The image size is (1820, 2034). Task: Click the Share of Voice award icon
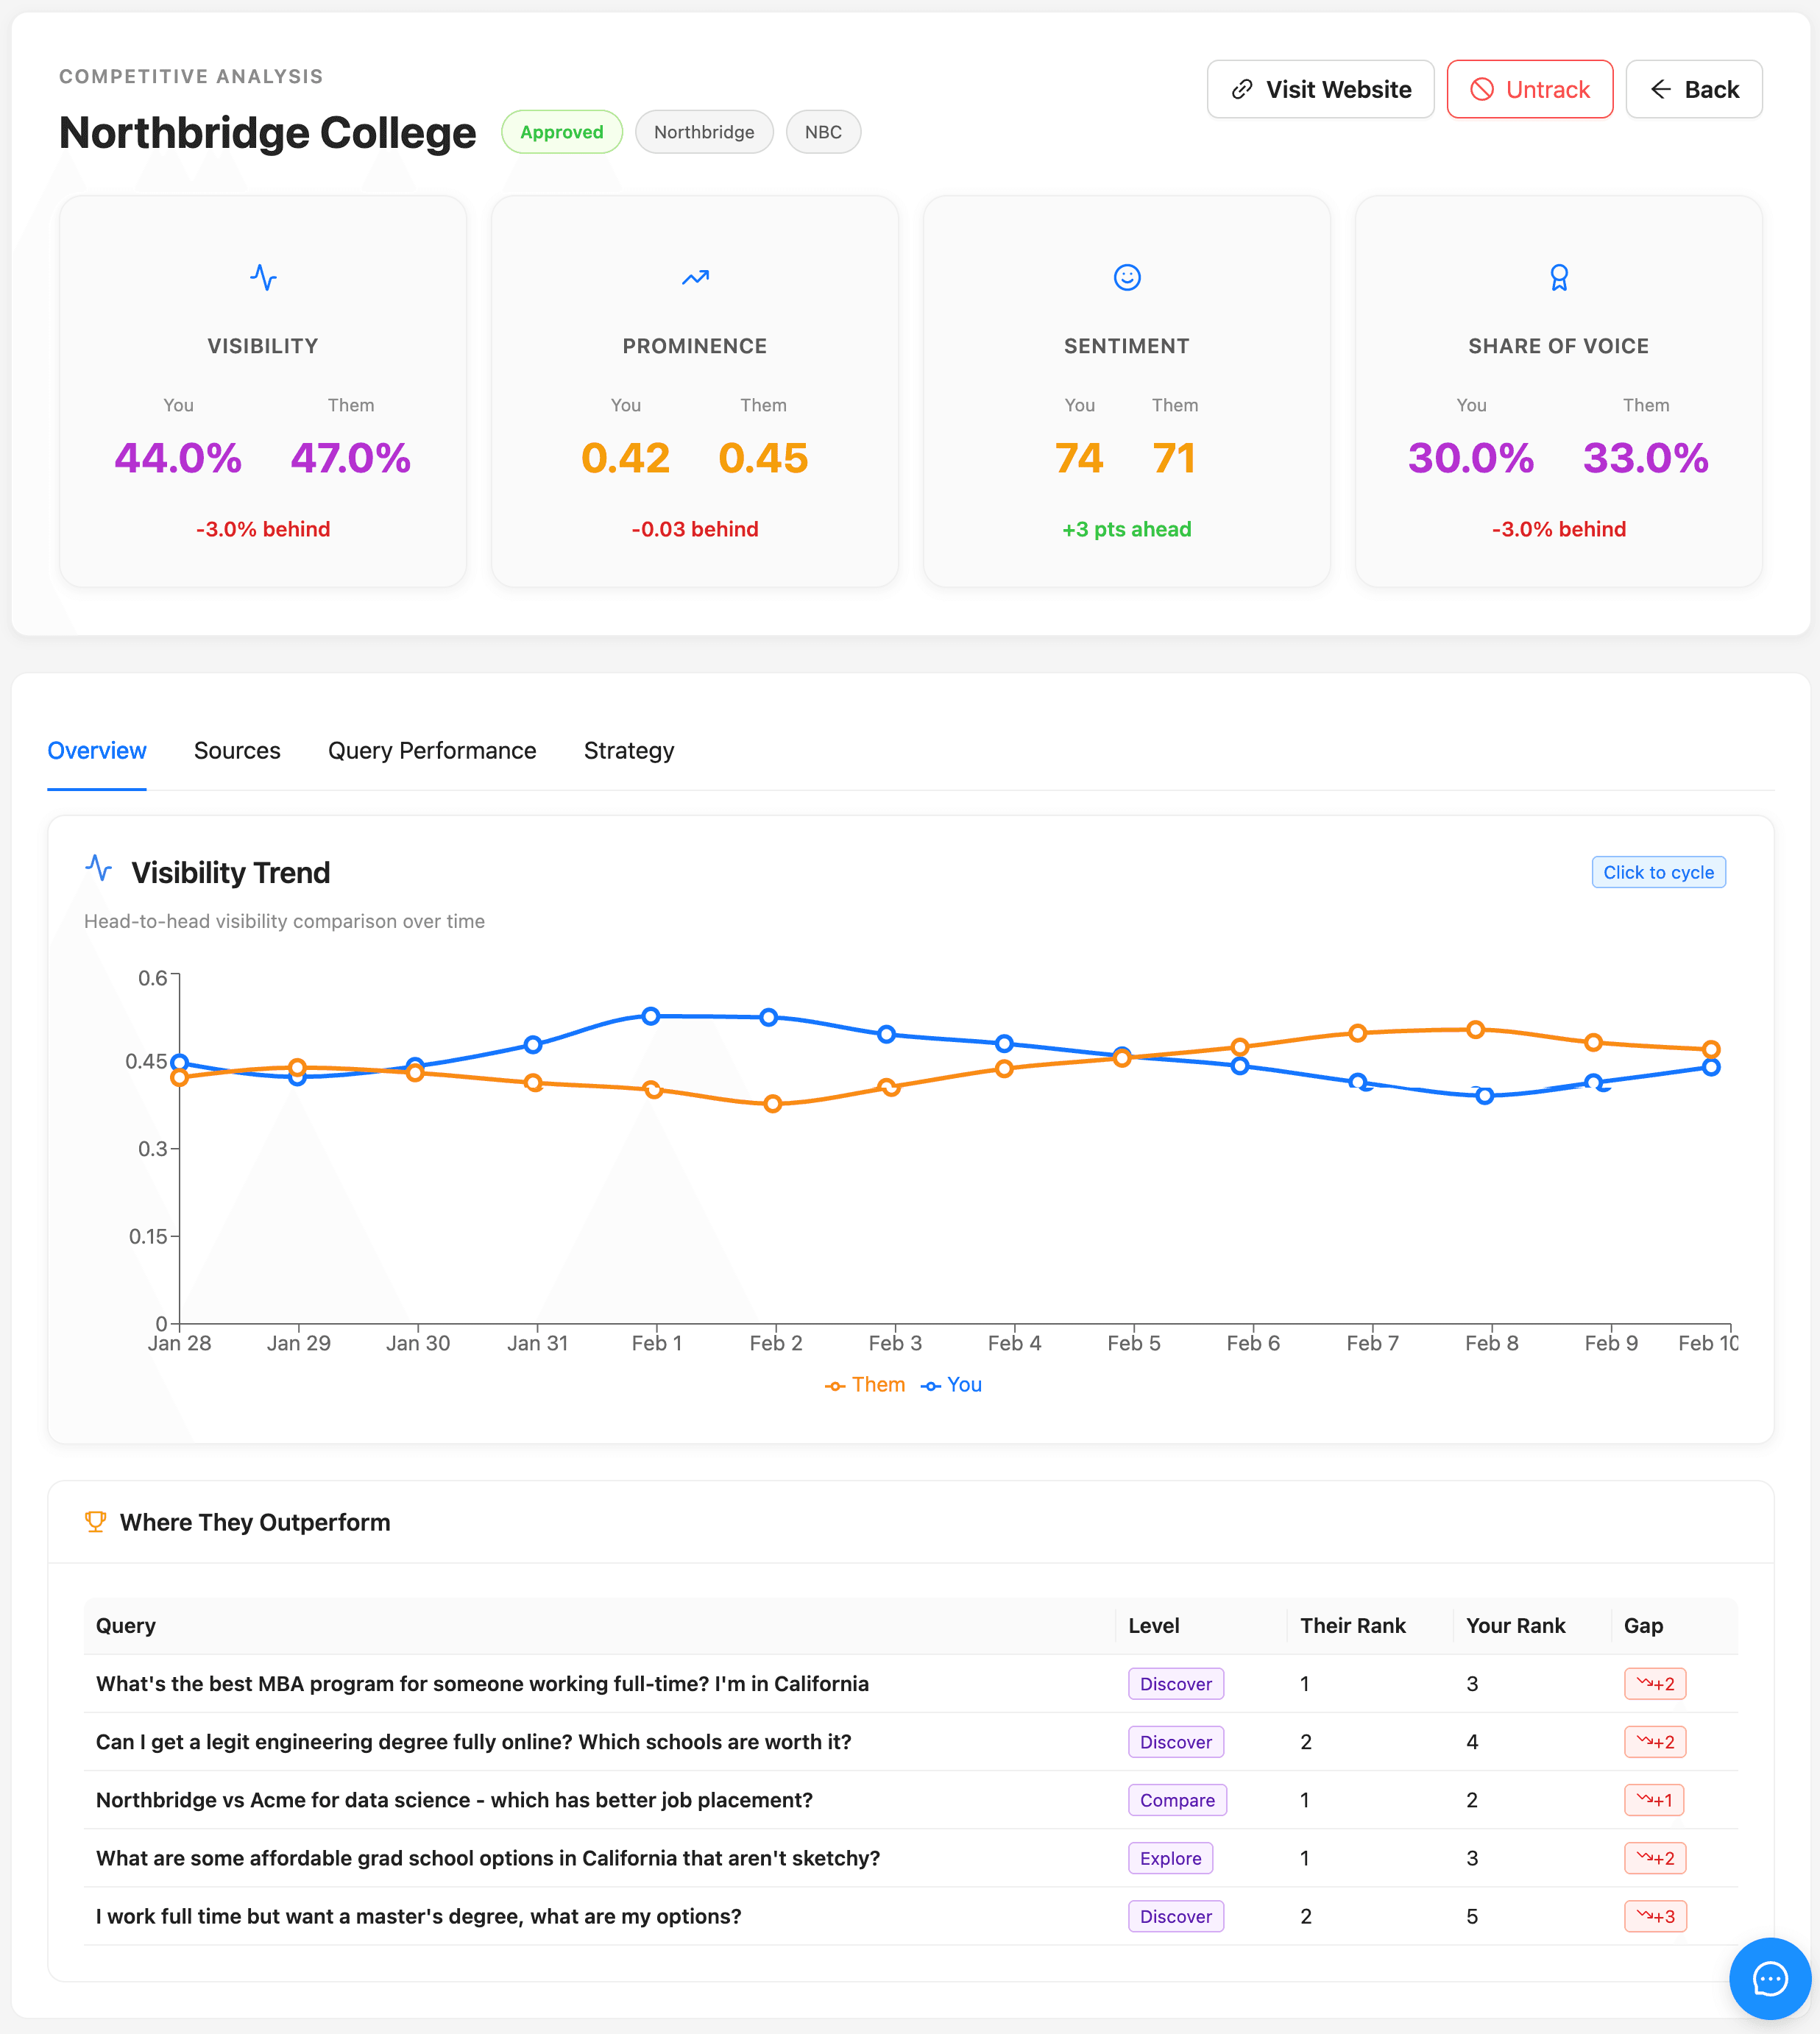click(x=1559, y=279)
